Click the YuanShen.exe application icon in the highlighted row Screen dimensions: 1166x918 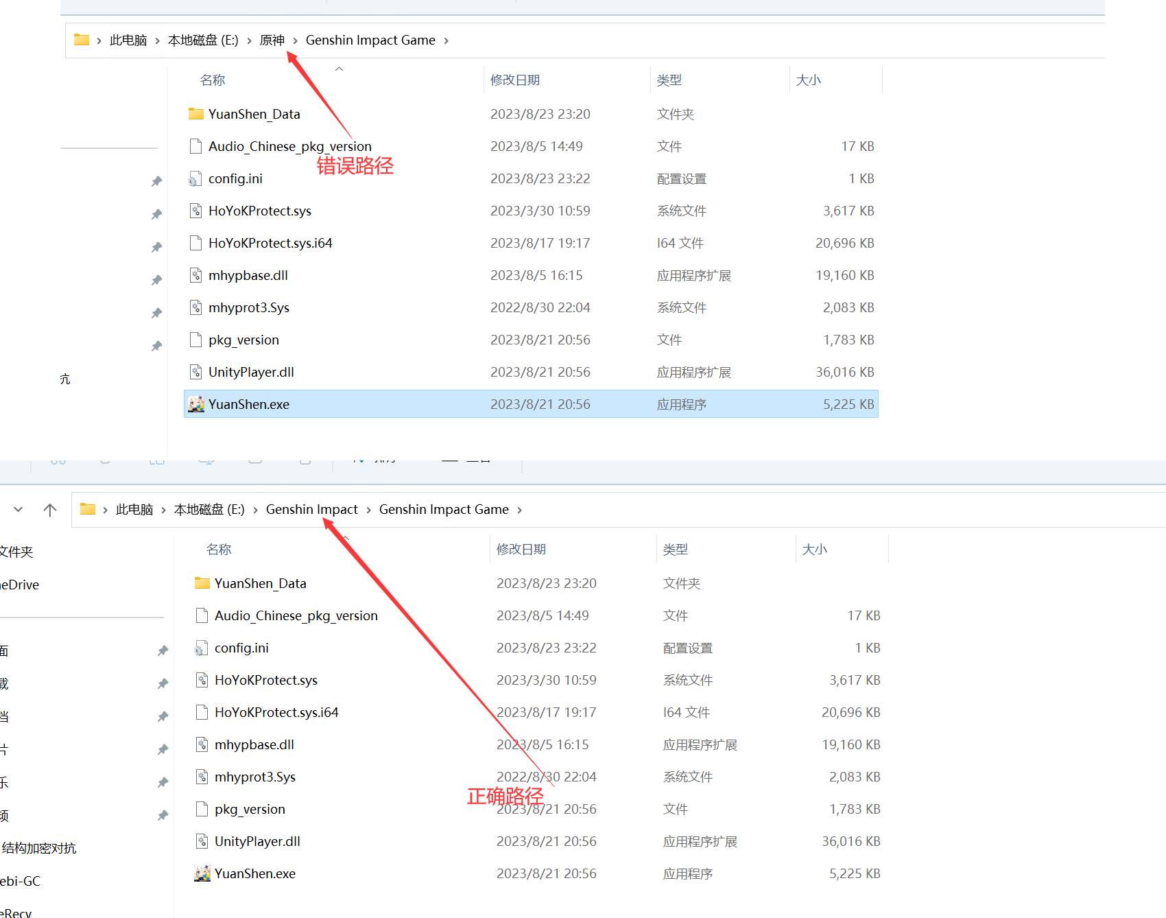point(196,404)
